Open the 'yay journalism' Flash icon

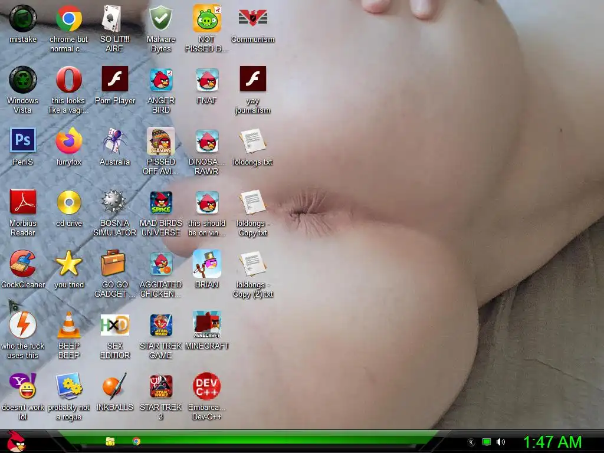252,78
